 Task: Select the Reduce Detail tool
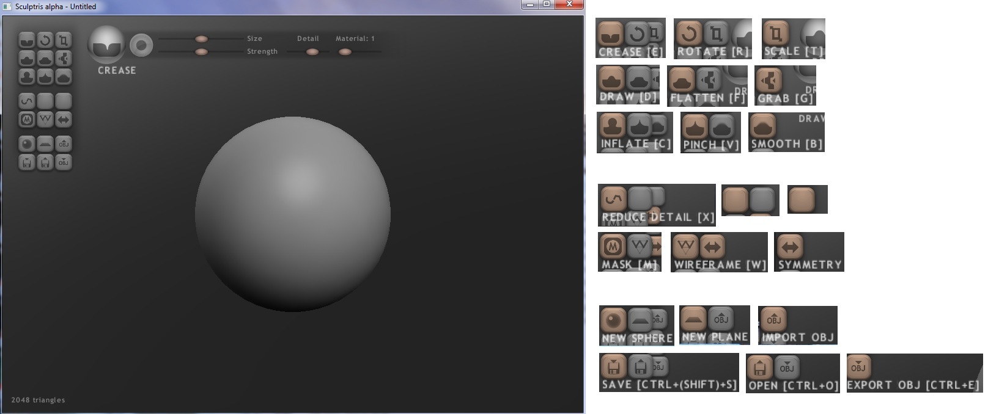[27, 101]
